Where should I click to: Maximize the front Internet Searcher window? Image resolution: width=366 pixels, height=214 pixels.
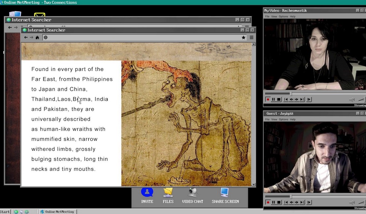pos(247,30)
